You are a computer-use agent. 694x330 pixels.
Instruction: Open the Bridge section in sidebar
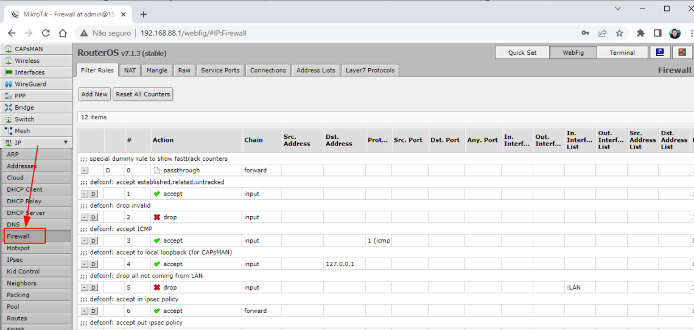click(x=36, y=107)
